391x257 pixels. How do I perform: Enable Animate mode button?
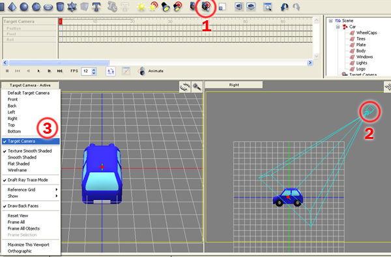click(151, 71)
